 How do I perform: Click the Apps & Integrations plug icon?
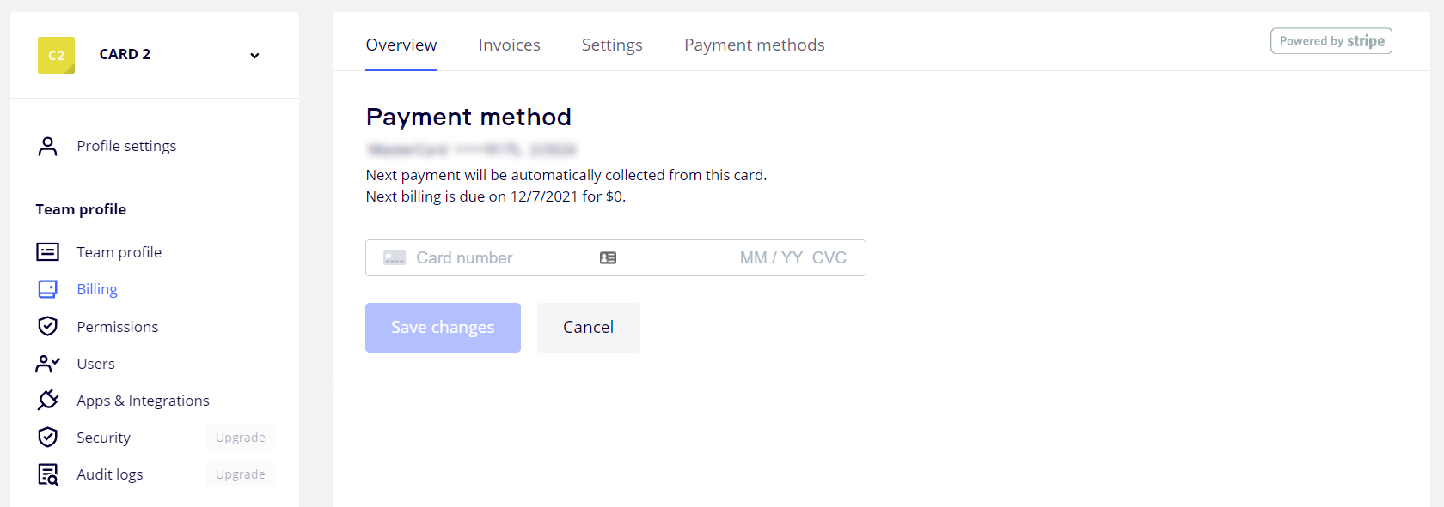(48, 400)
